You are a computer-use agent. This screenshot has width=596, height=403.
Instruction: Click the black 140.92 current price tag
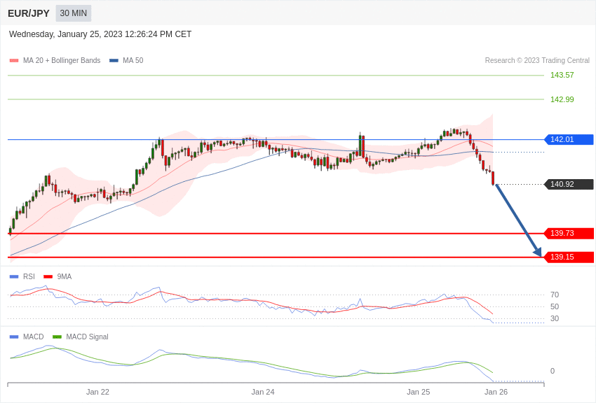569,184
